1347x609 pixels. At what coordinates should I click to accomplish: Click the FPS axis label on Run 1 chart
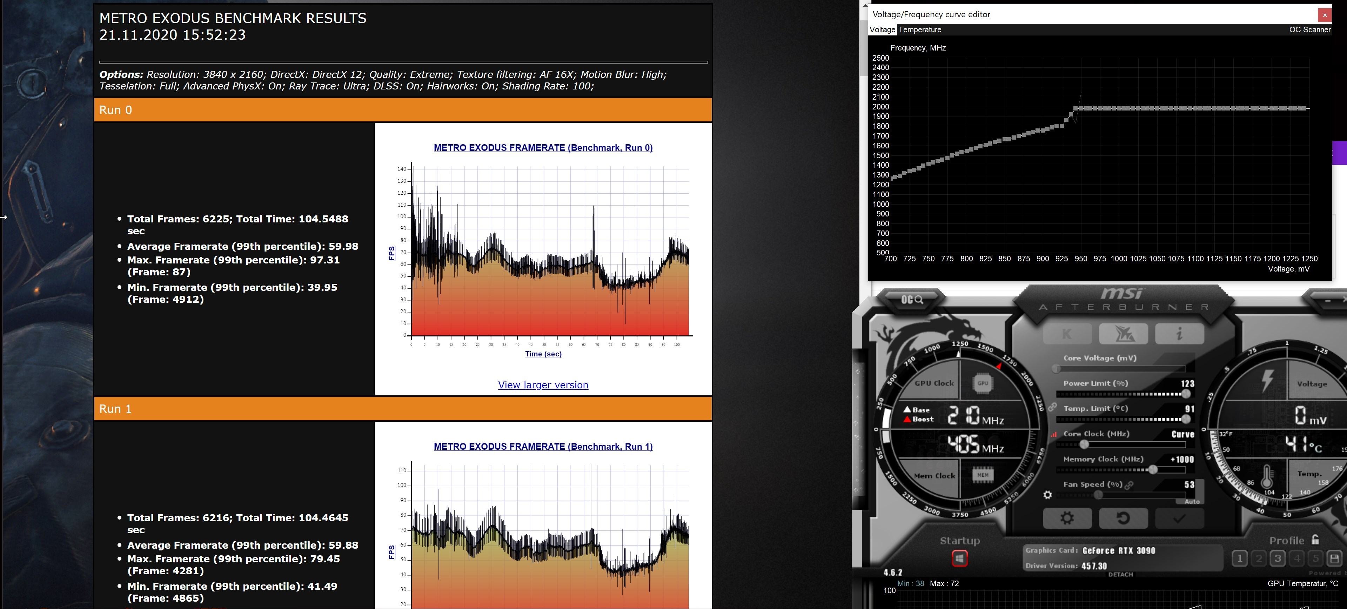coord(392,552)
